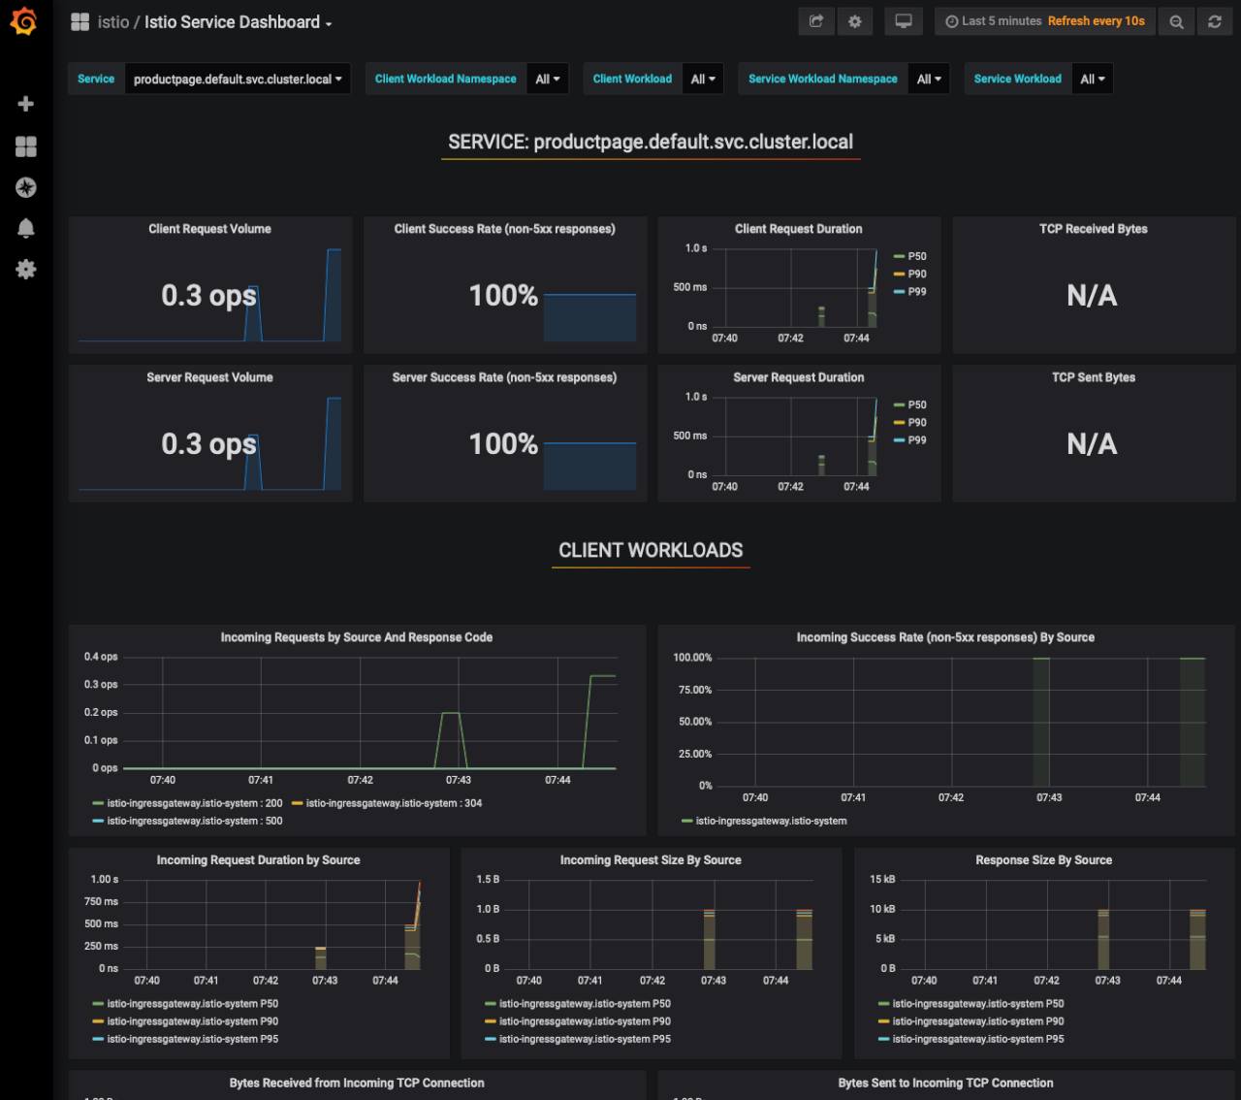The image size is (1241, 1100).
Task: Open the Grafana home logo
Action: pos(26,21)
